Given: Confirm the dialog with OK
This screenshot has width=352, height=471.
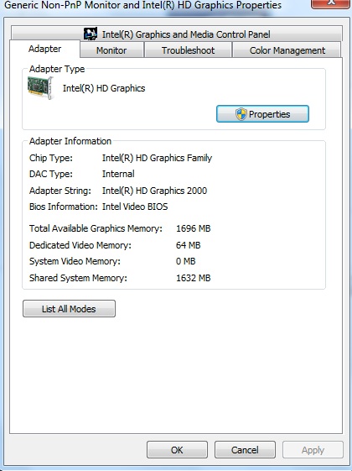Looking at the screenshot, I should pyautogui.click(x=177, y=450).
